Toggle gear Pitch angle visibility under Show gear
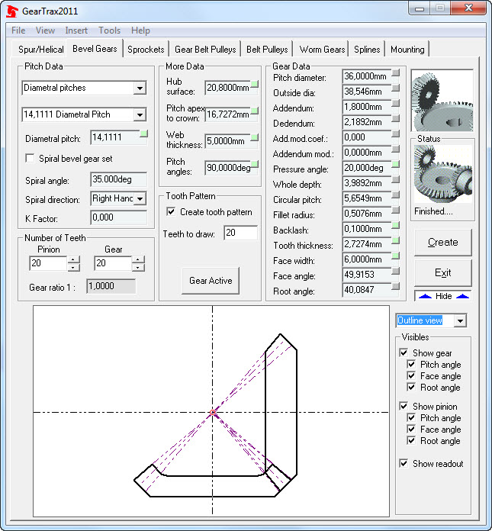The height and width of the screenshot is (531, 492). 411,364
